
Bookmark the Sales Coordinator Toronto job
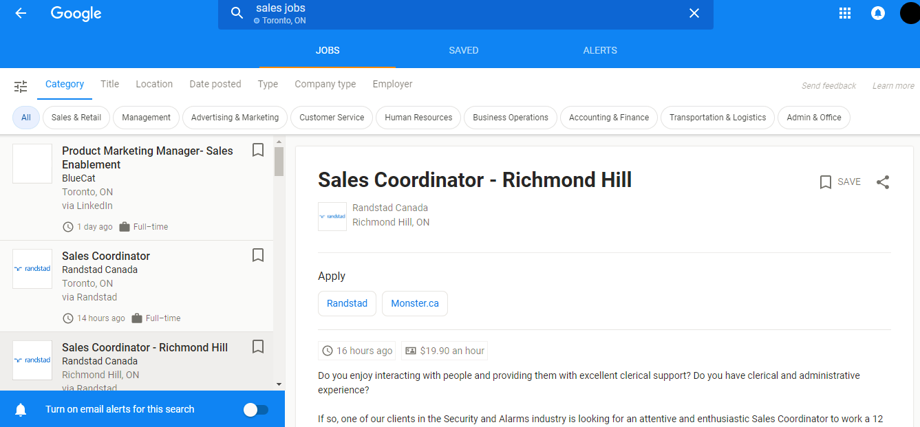(258, 255)
